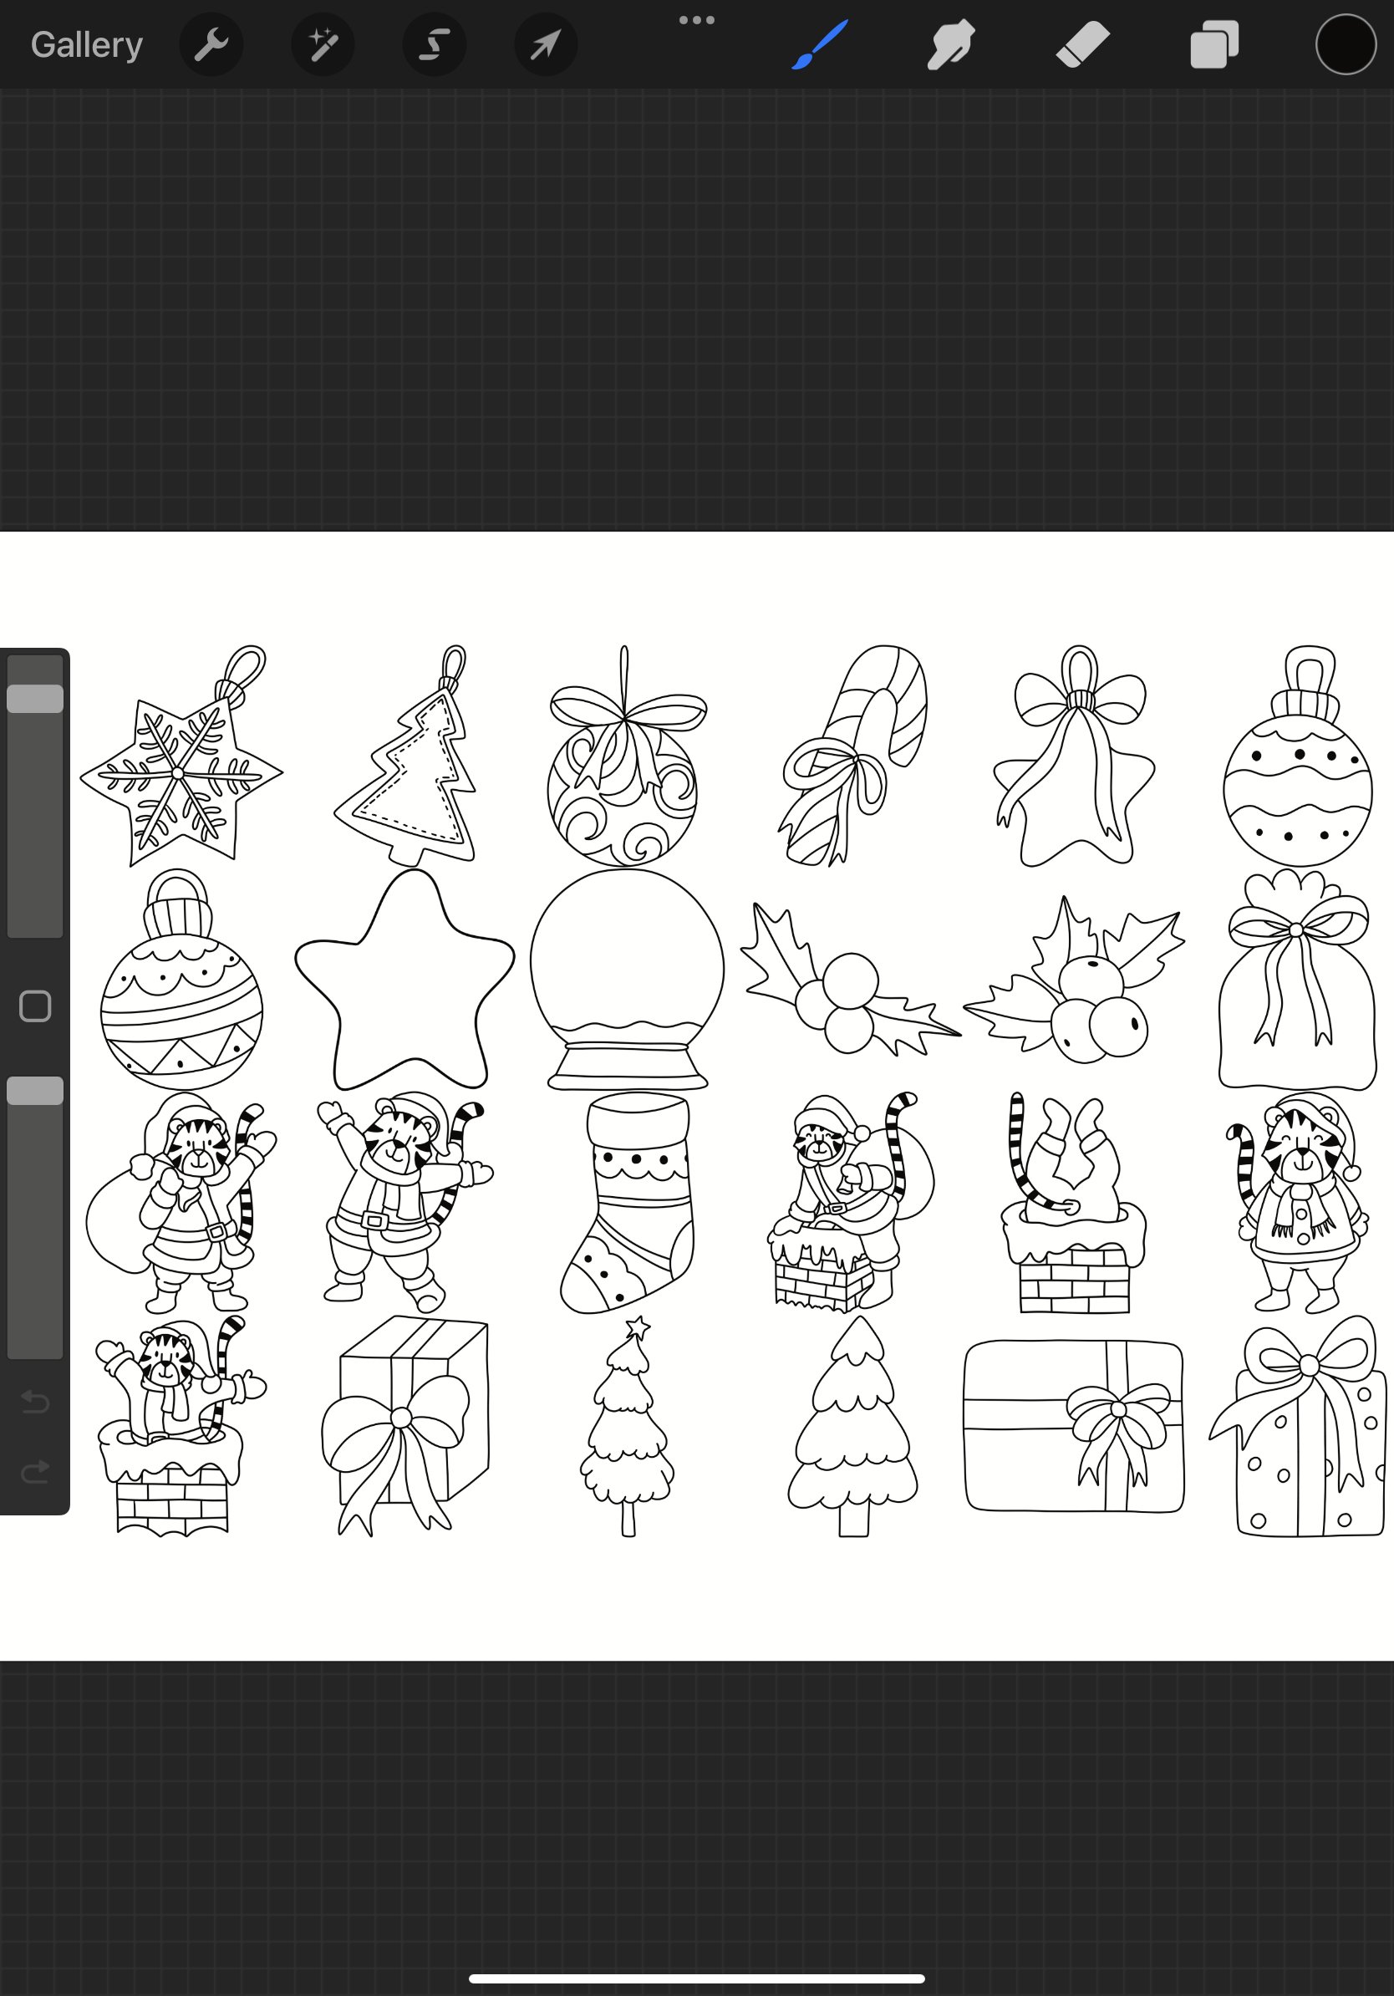
Task: Open the Adjustments magic wand menu
Action: [x=323, y=44]
